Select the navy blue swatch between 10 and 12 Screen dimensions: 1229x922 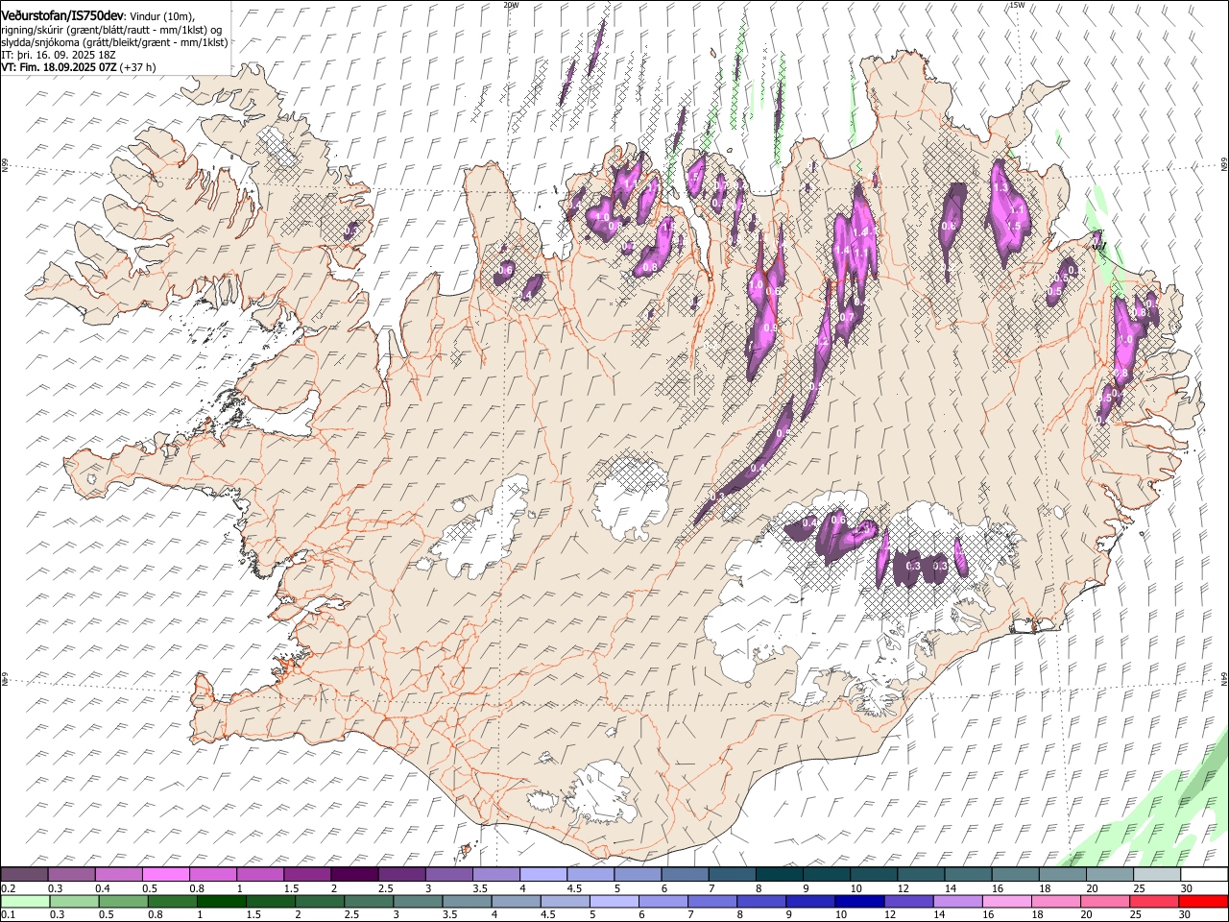click(x=859, y=901)
